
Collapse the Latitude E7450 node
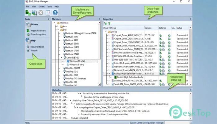61,58
